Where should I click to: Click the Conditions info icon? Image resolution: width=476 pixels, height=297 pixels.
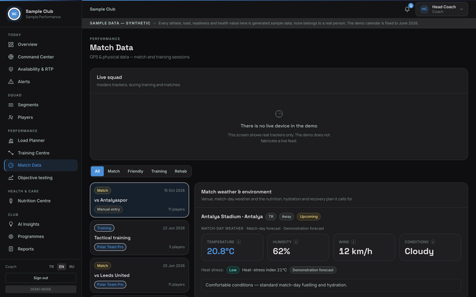(433, 242)
